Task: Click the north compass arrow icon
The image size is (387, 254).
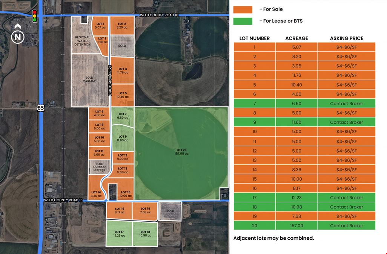Action: (x=17, y=34)
